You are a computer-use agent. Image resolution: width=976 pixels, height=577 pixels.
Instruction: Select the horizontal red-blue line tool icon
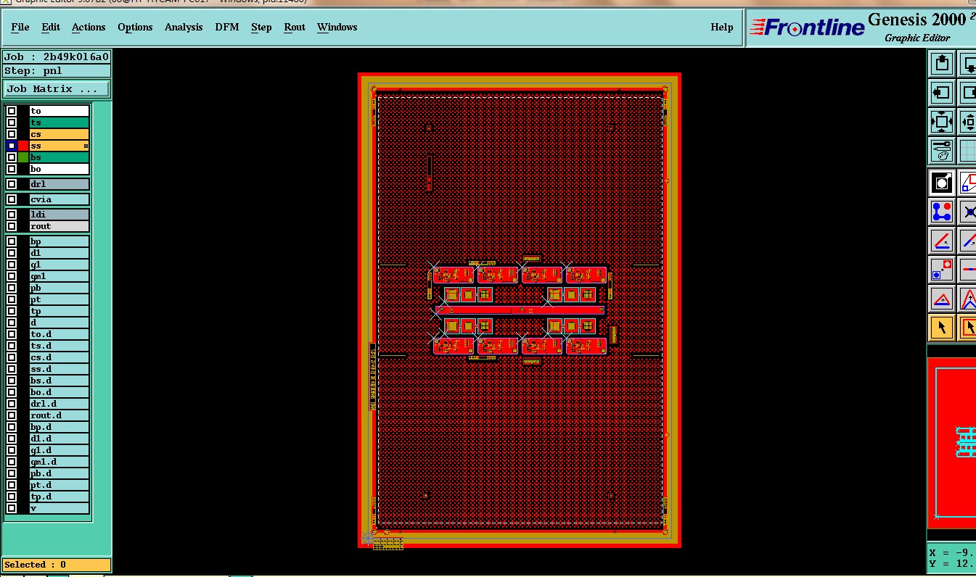click(x=967, y=270)
